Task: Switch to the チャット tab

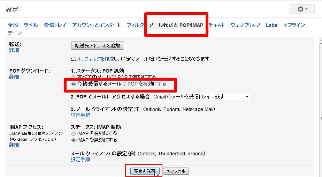Action: click(217, 25)
